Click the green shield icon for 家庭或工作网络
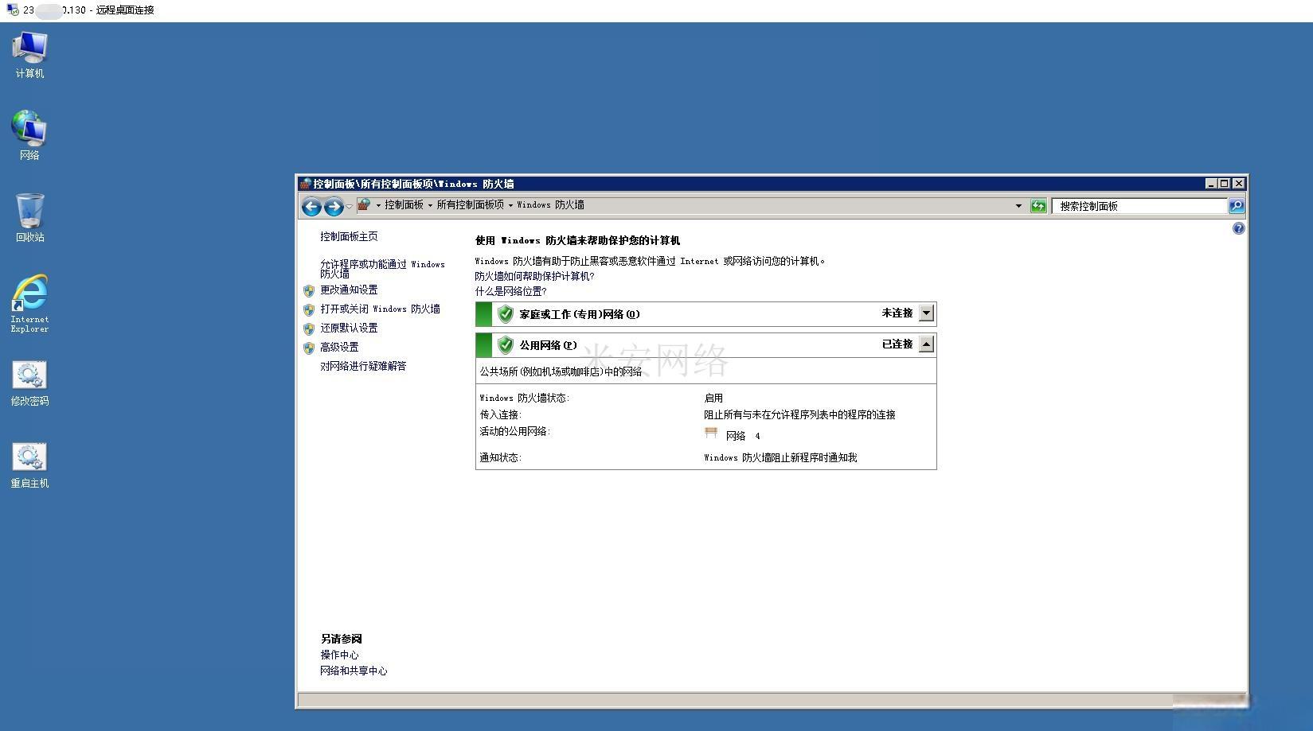The width and height of the screenshot is (1313, 731). click(505, 314)
